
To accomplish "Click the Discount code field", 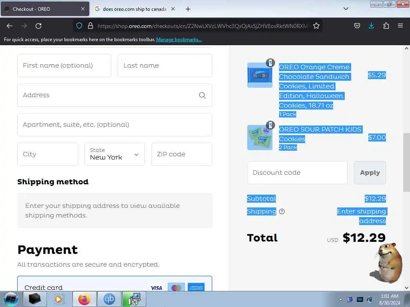I will tap(297, 173).
